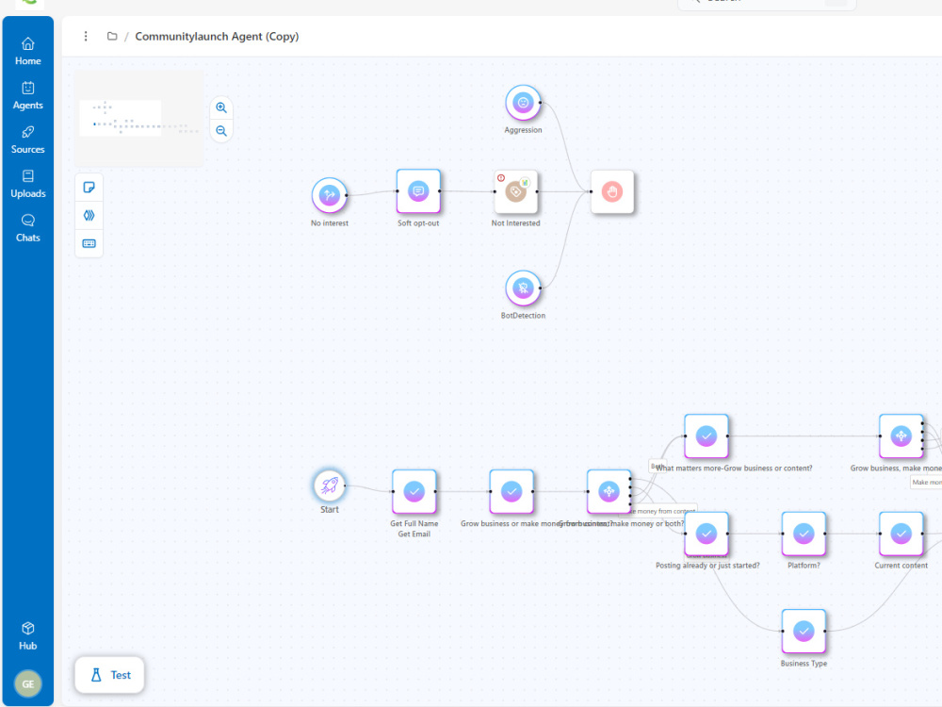Select the first Grow business or make money node
This screenshot has width=942, height=707.
click(x=512, y=492)
